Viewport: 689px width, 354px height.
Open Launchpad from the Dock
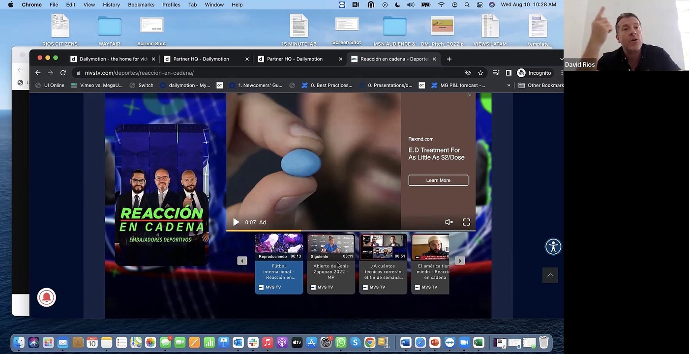48,343
